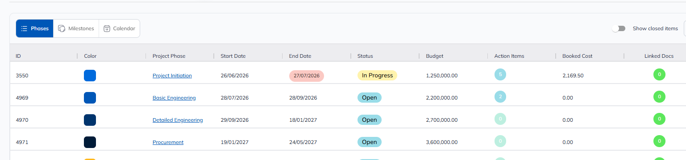Click action items badge for Detailed Engineering
This screenshot has height=160, width=686.
[500, 119]
